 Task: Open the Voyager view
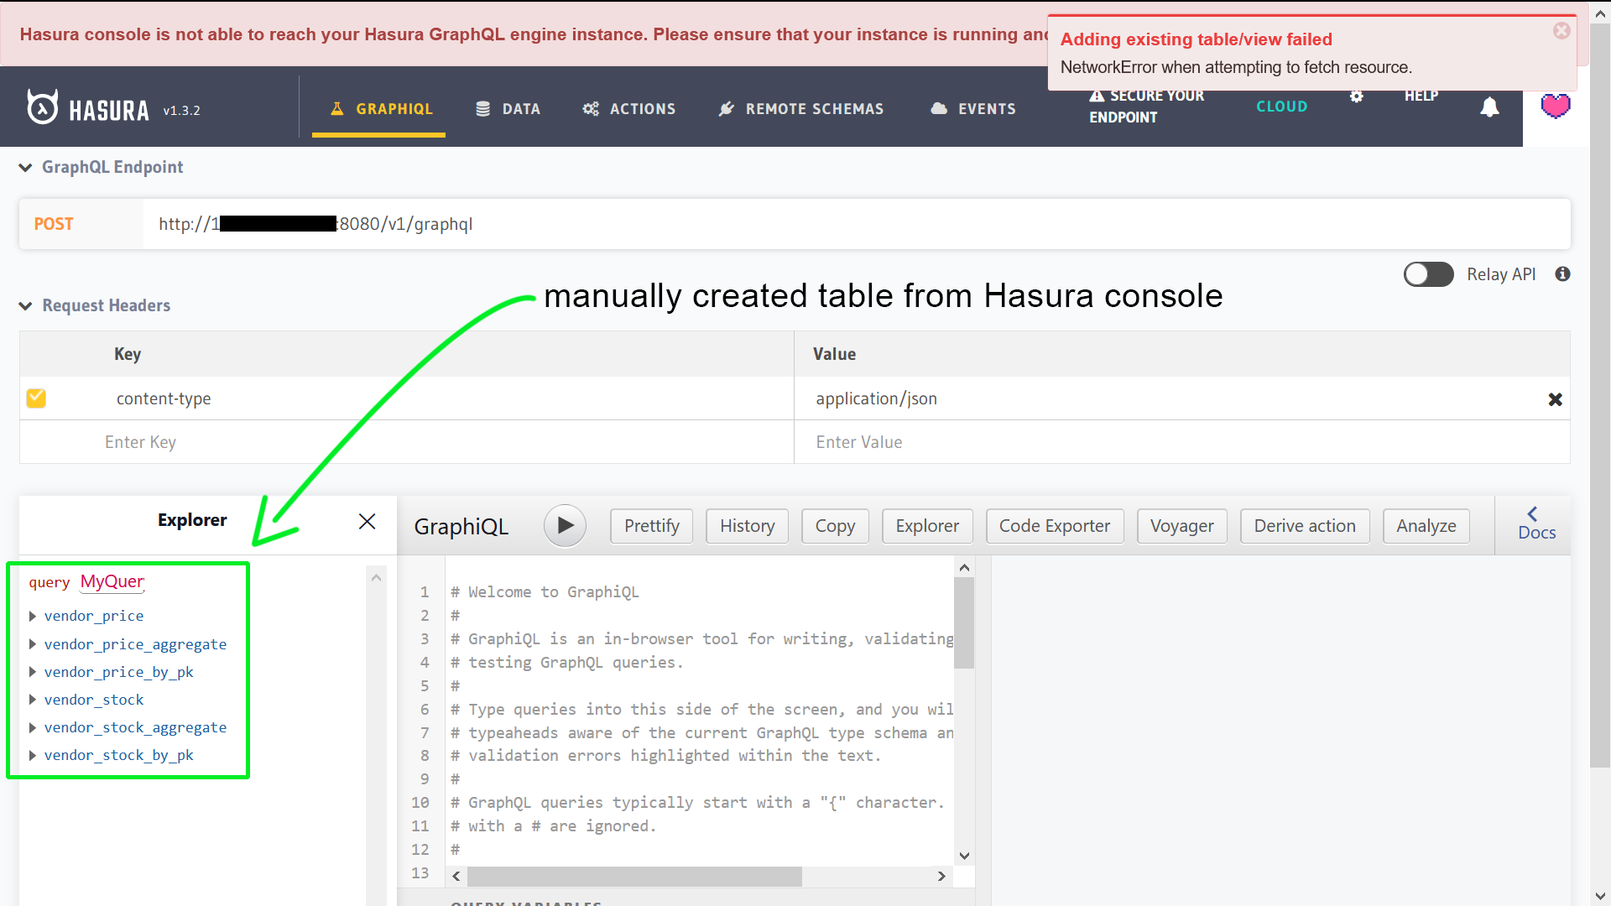(x=1181, y=526)
